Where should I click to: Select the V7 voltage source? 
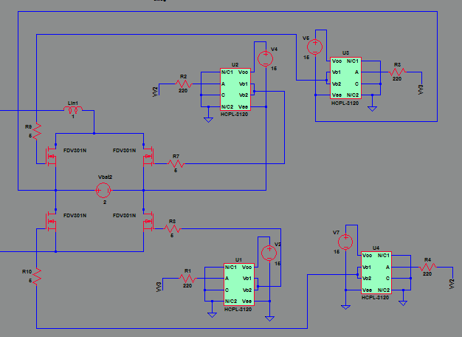(345, 241)
